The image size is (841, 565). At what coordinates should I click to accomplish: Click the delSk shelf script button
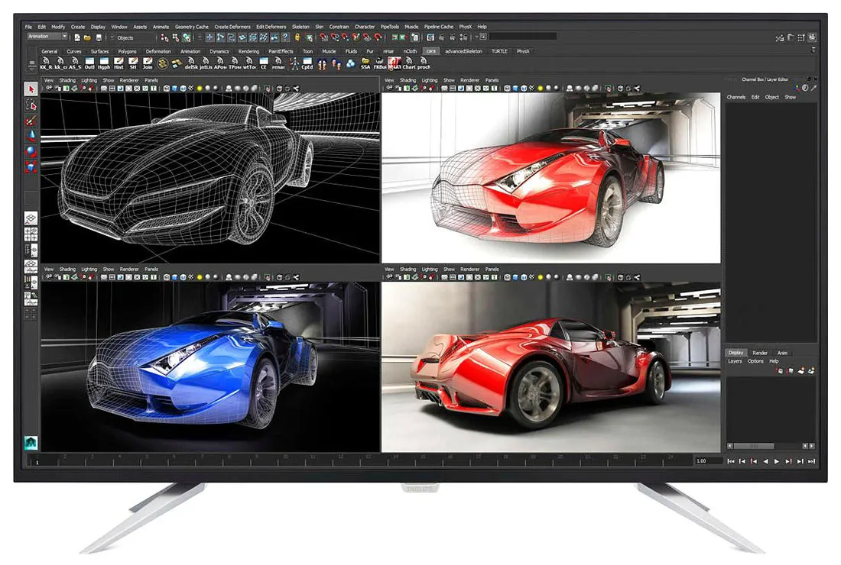[191, 63]
